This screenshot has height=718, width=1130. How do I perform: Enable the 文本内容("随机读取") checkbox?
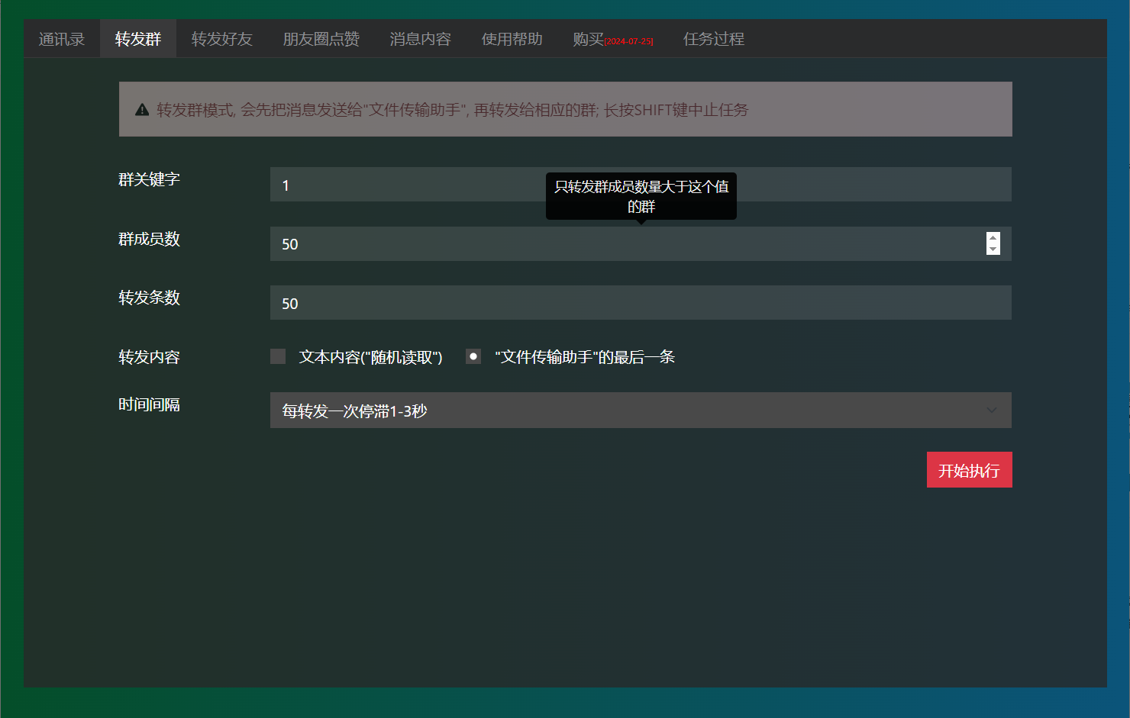[x=278, y=356]
